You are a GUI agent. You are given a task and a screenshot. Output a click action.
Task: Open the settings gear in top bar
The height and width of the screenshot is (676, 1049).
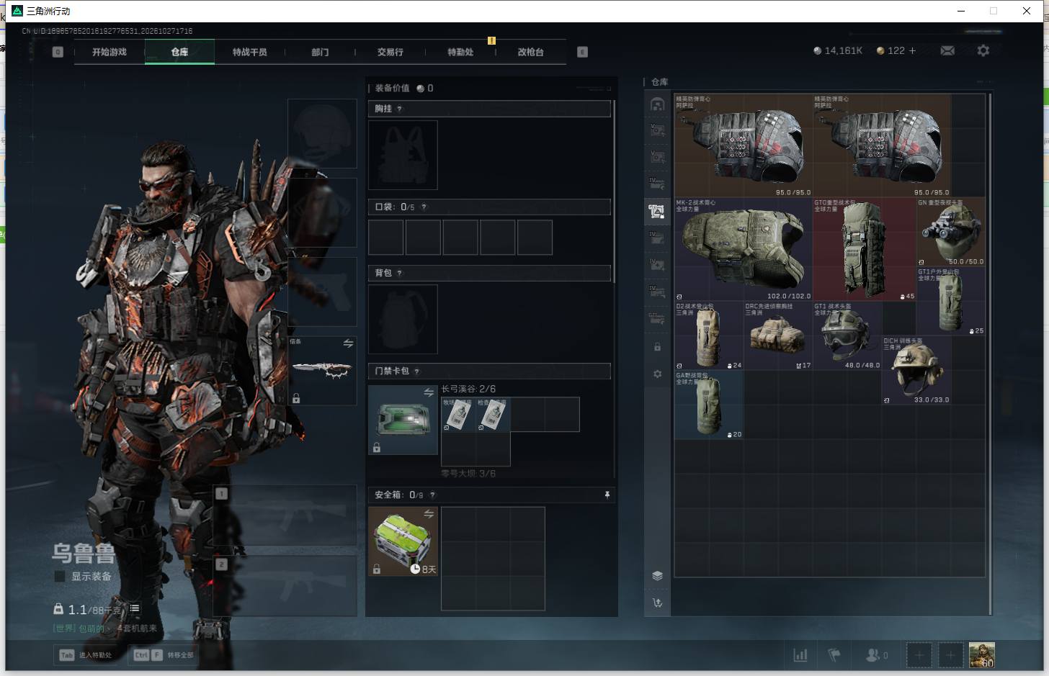[x=983, y=50]
